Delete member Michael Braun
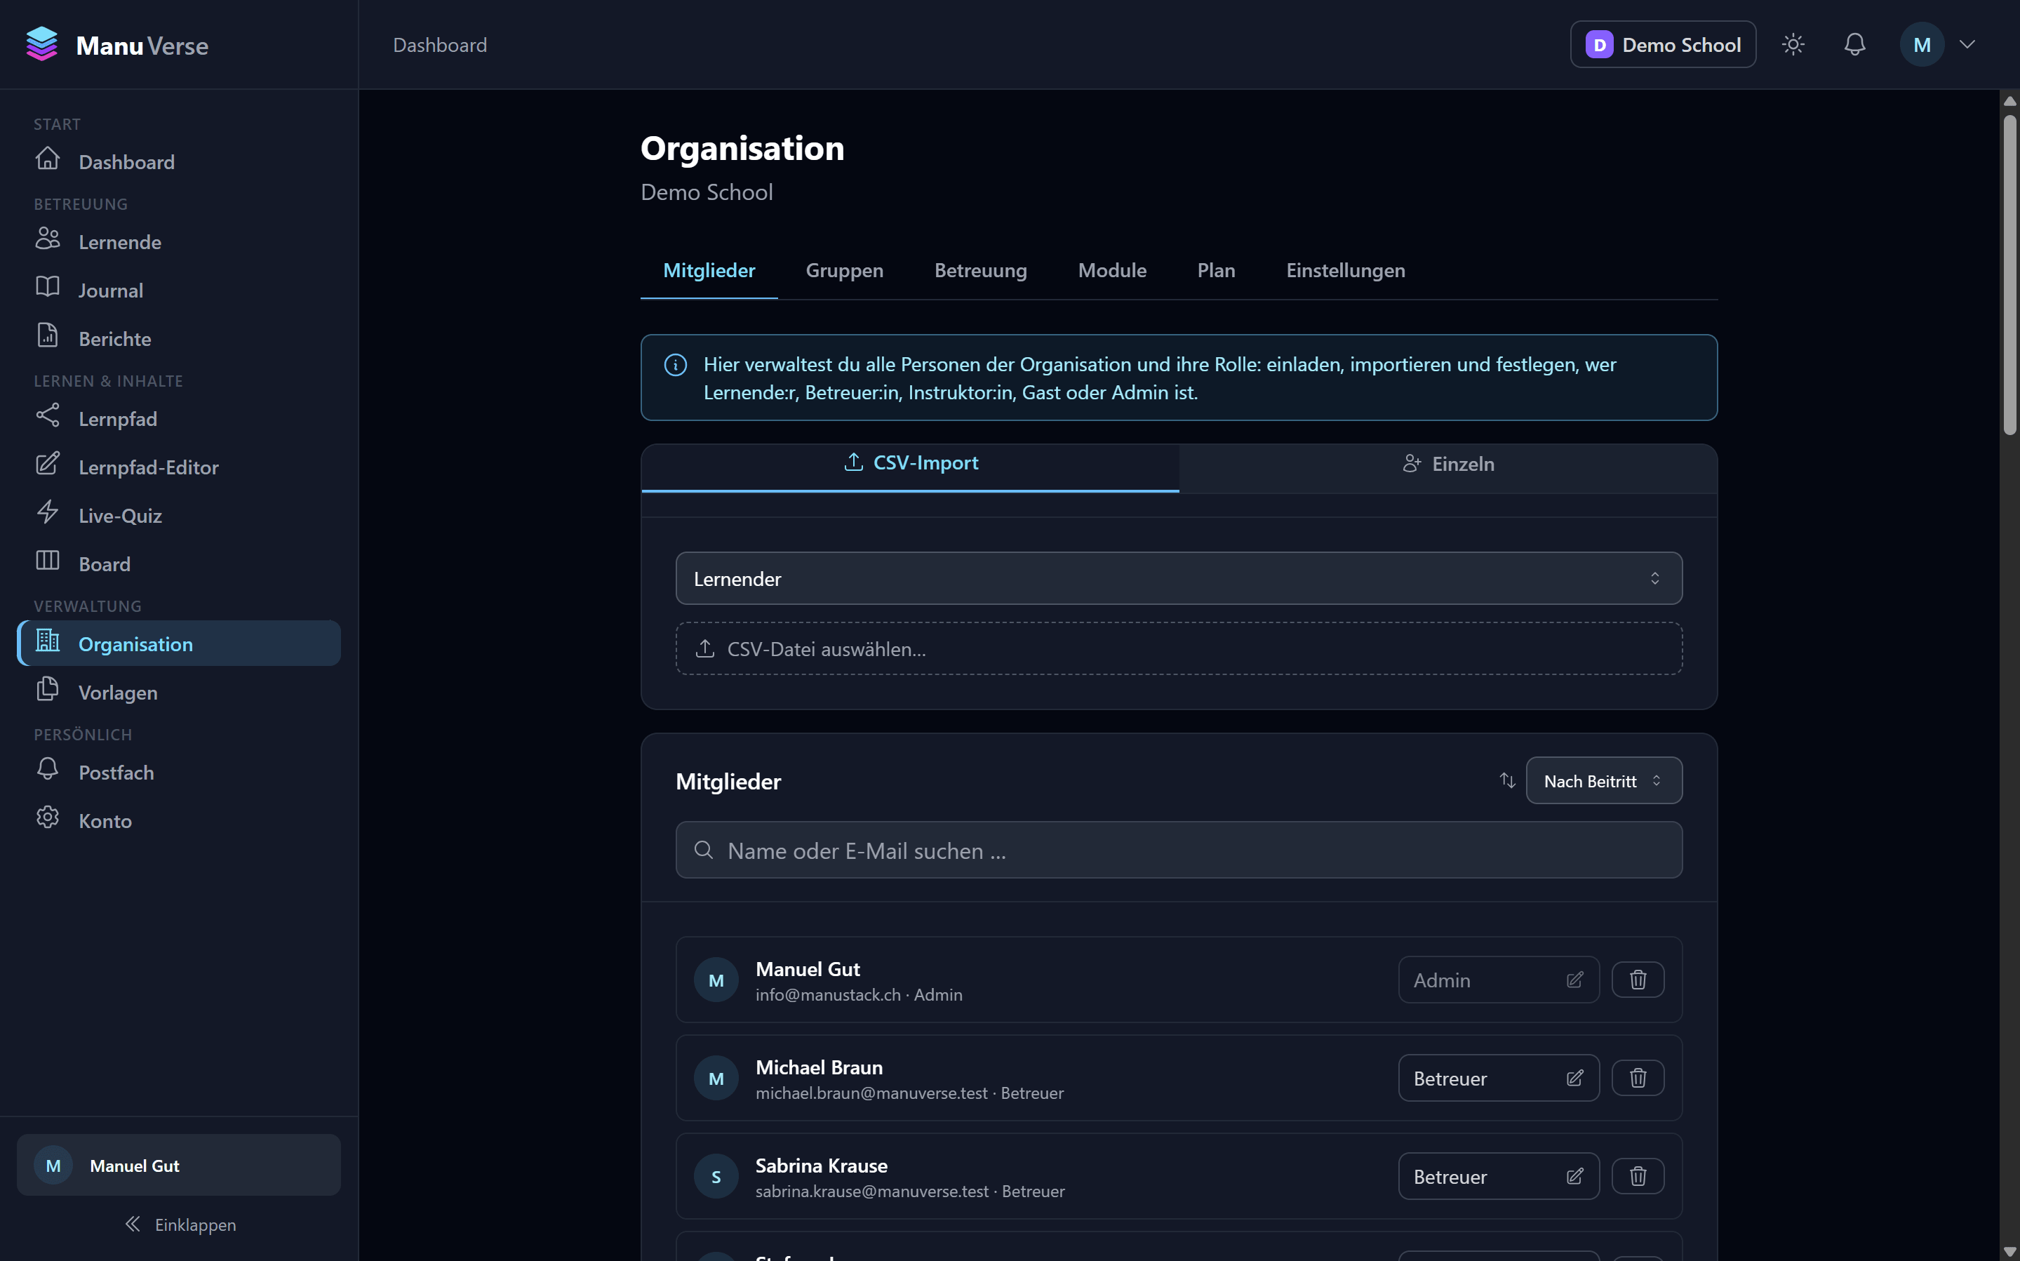2020x1261 pixels. 1638,1078
